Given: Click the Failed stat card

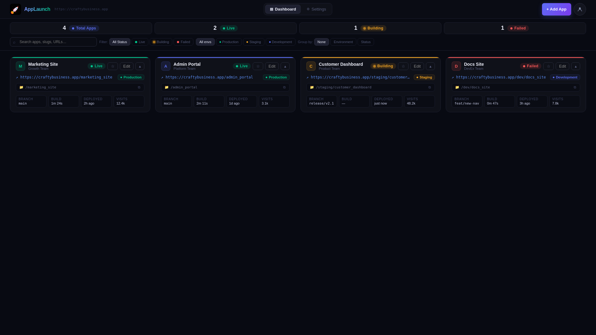Looking at the screenshot, I should click(x=515, y=28).
